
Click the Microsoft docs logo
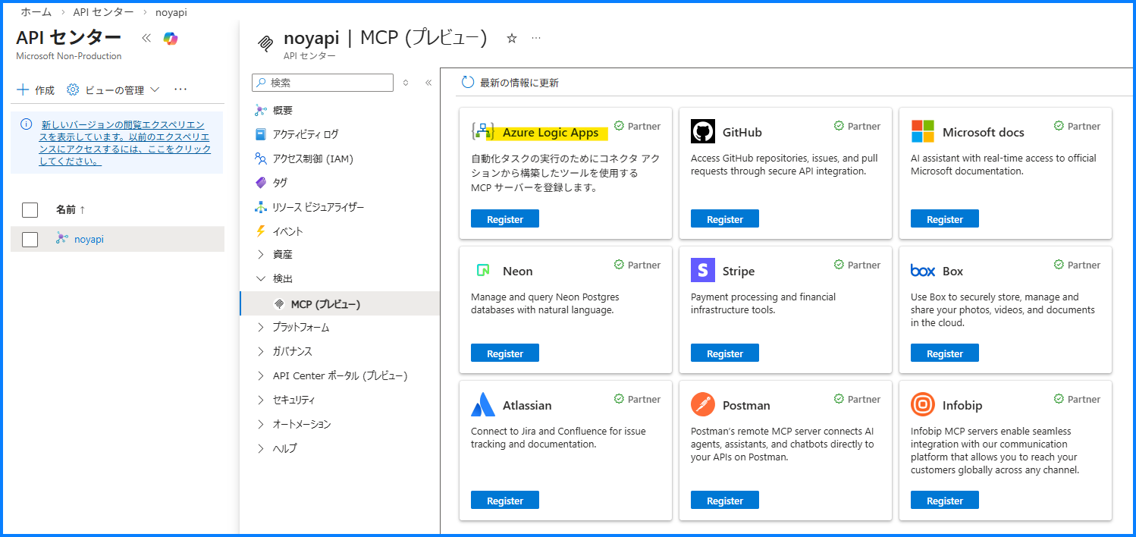[923, 131]
